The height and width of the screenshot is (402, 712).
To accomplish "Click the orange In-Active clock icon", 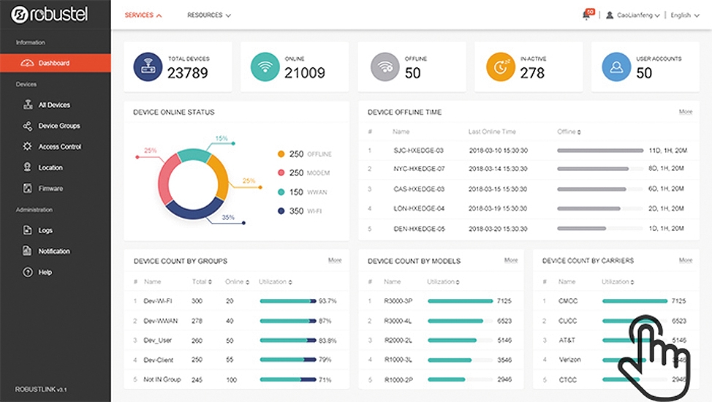I will pyautogui.click(x=501, y=67).
